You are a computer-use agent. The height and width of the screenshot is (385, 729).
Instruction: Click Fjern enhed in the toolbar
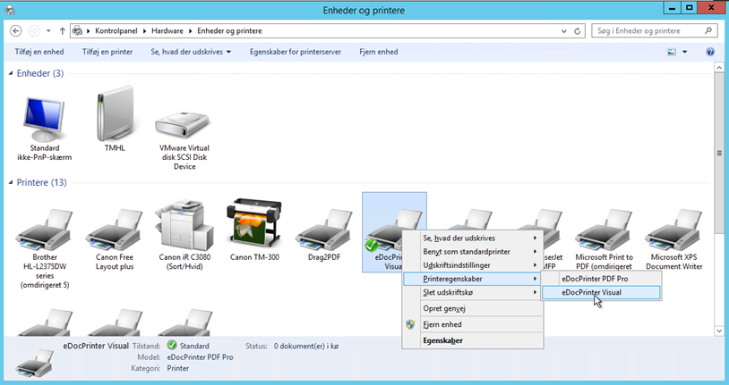click(379, 52)
